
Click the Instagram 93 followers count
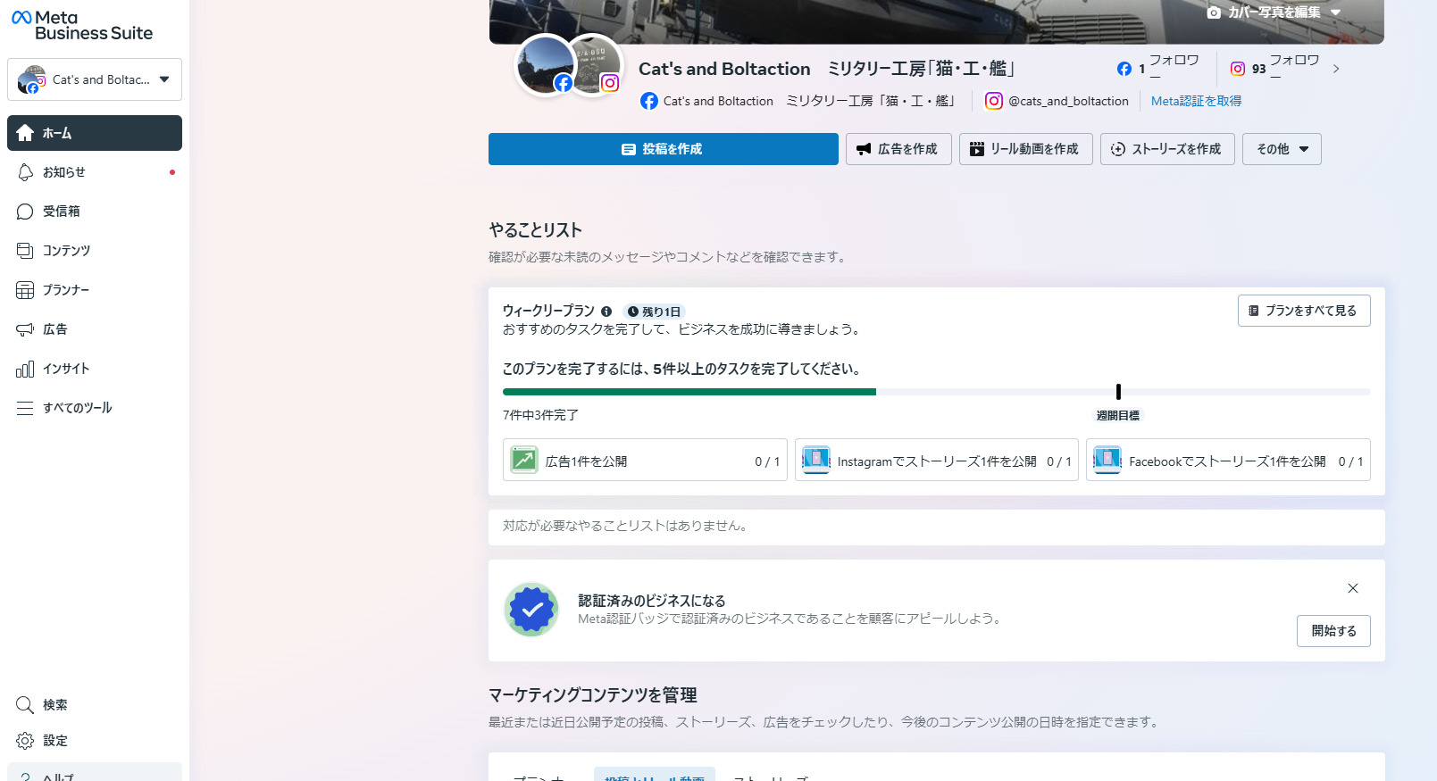pos(1274,68)
